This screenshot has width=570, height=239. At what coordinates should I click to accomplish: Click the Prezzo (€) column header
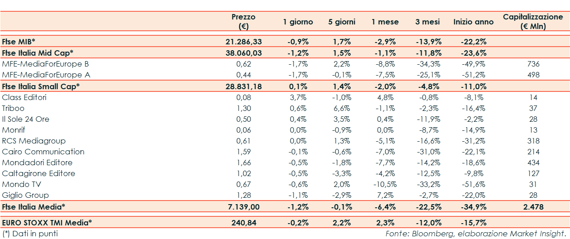click(x=244, y=22)
